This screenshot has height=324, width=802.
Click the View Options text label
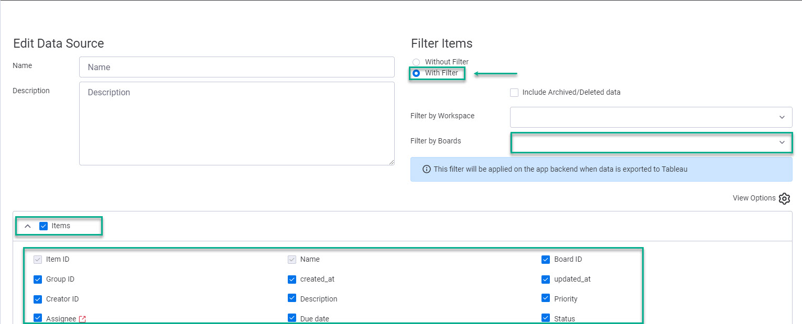pos(754,198)
